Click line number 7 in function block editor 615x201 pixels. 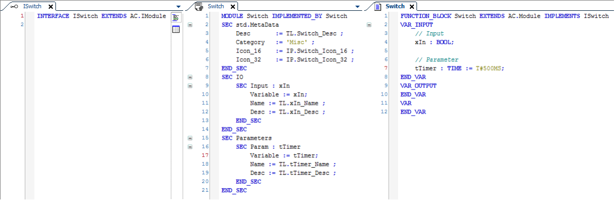[386, 68]
